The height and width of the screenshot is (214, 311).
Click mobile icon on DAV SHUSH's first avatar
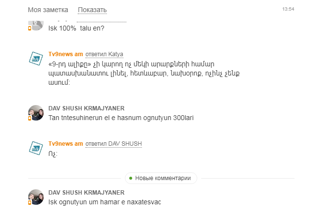tap(30, 119)
